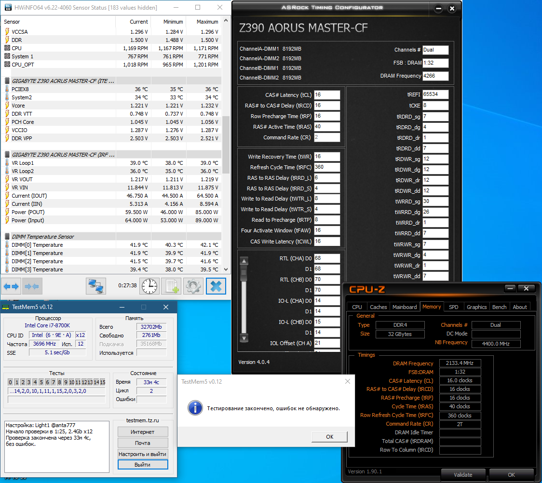Click HWiNFO scrollbar down arrow

[x=226, y=269]
